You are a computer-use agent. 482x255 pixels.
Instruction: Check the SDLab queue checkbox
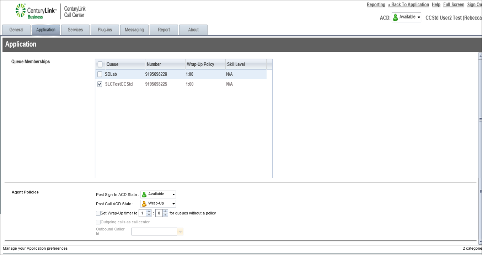(100, 74)
